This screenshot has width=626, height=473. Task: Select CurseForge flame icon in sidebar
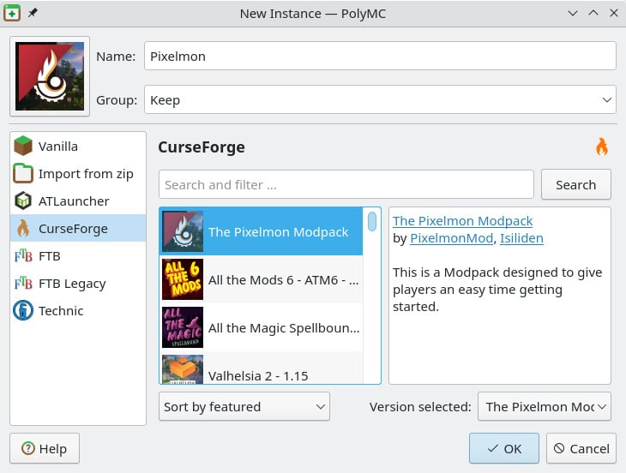tap(23, 229)
